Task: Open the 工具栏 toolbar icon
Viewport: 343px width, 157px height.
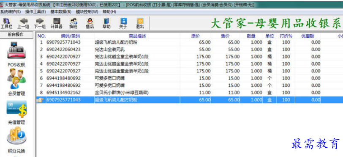Action: click(x=7, y=23)
